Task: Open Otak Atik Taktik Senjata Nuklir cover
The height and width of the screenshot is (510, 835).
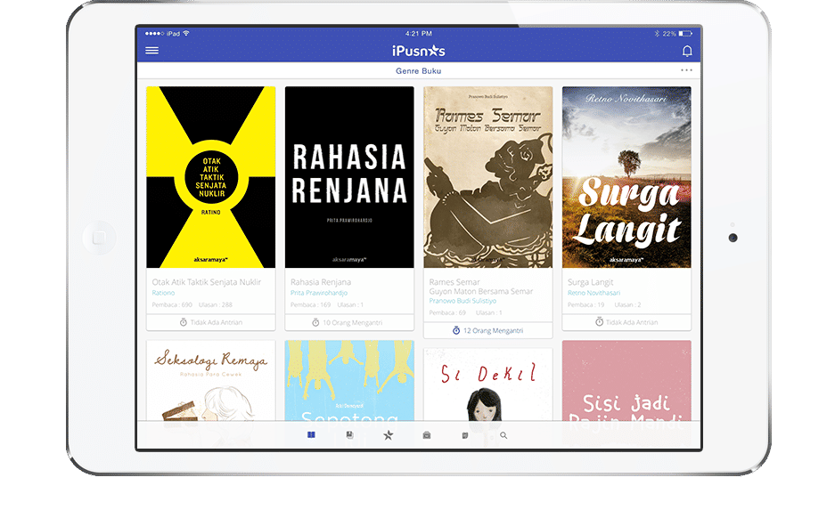Action: [x=211, y=177]
